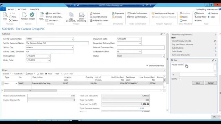The image size is (221, 124).
Task: Release the sales order
Action: pyautogui.click(x=24, y=16)
